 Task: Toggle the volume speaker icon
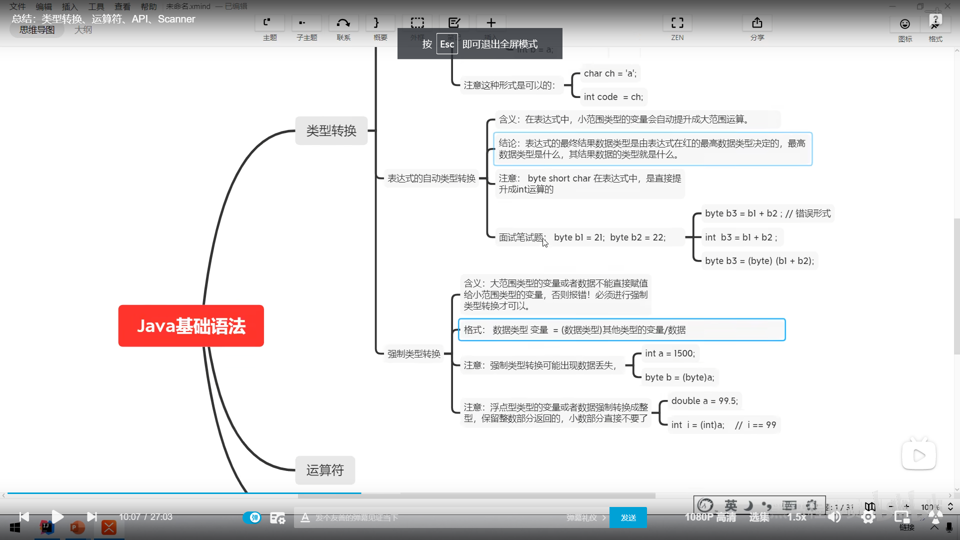tap(834, 517)
